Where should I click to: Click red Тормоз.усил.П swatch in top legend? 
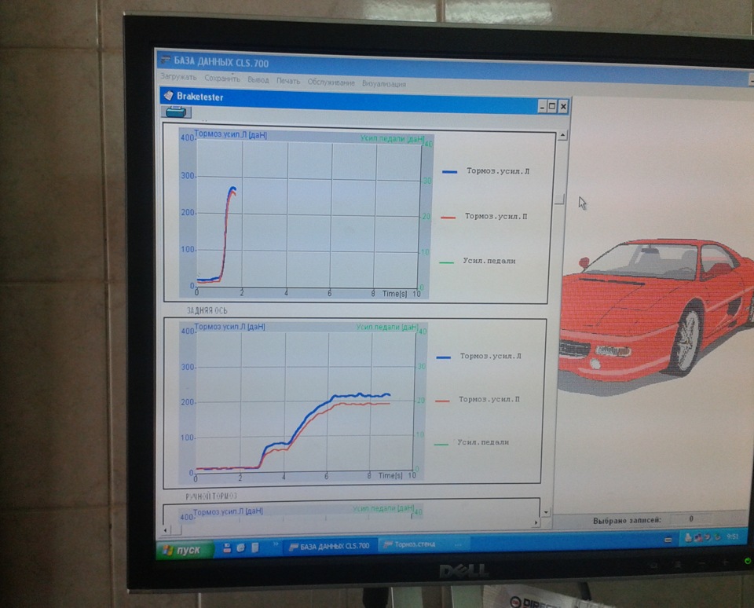448,218
